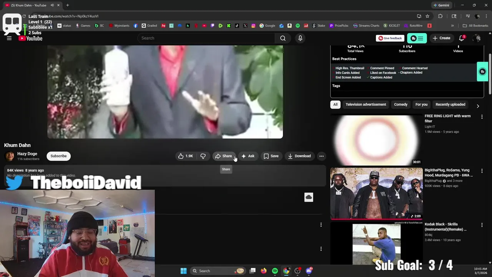Focus the YouTube search field

(x=206, y=38)
